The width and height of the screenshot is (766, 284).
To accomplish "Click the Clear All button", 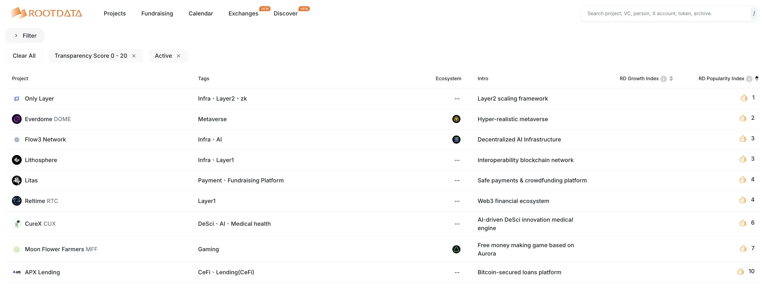I will (x=24, y=56).
